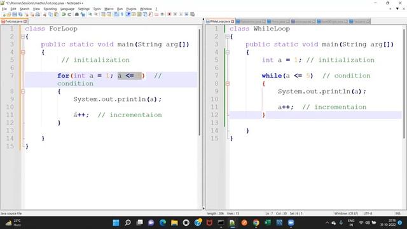This screenshot has height=229, width=407.
Task: Click the ENG IN language indicator
Action: tap(351, 223)
